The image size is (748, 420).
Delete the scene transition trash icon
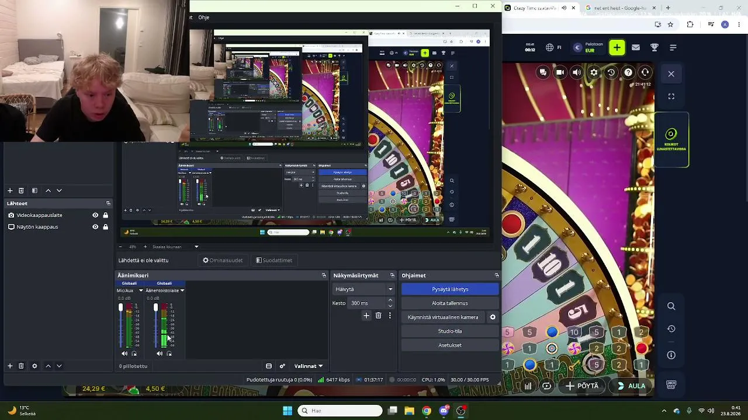pyautogui.click(x=379, y=316)
